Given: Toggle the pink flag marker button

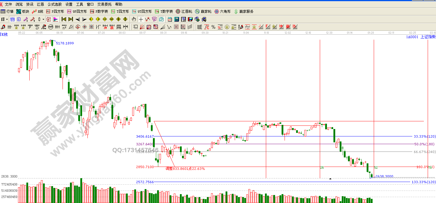Looking at the screenshot, I should coord(55,19).
